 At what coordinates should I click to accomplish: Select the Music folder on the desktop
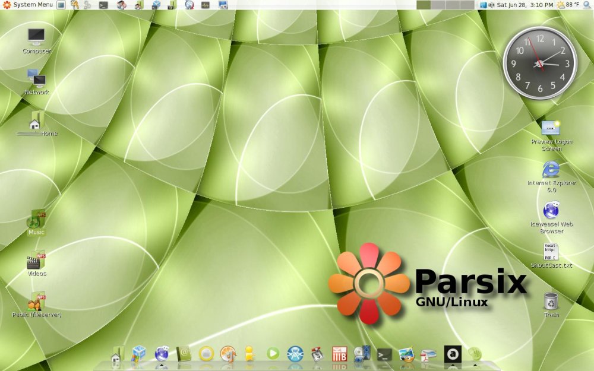[36, 223]
